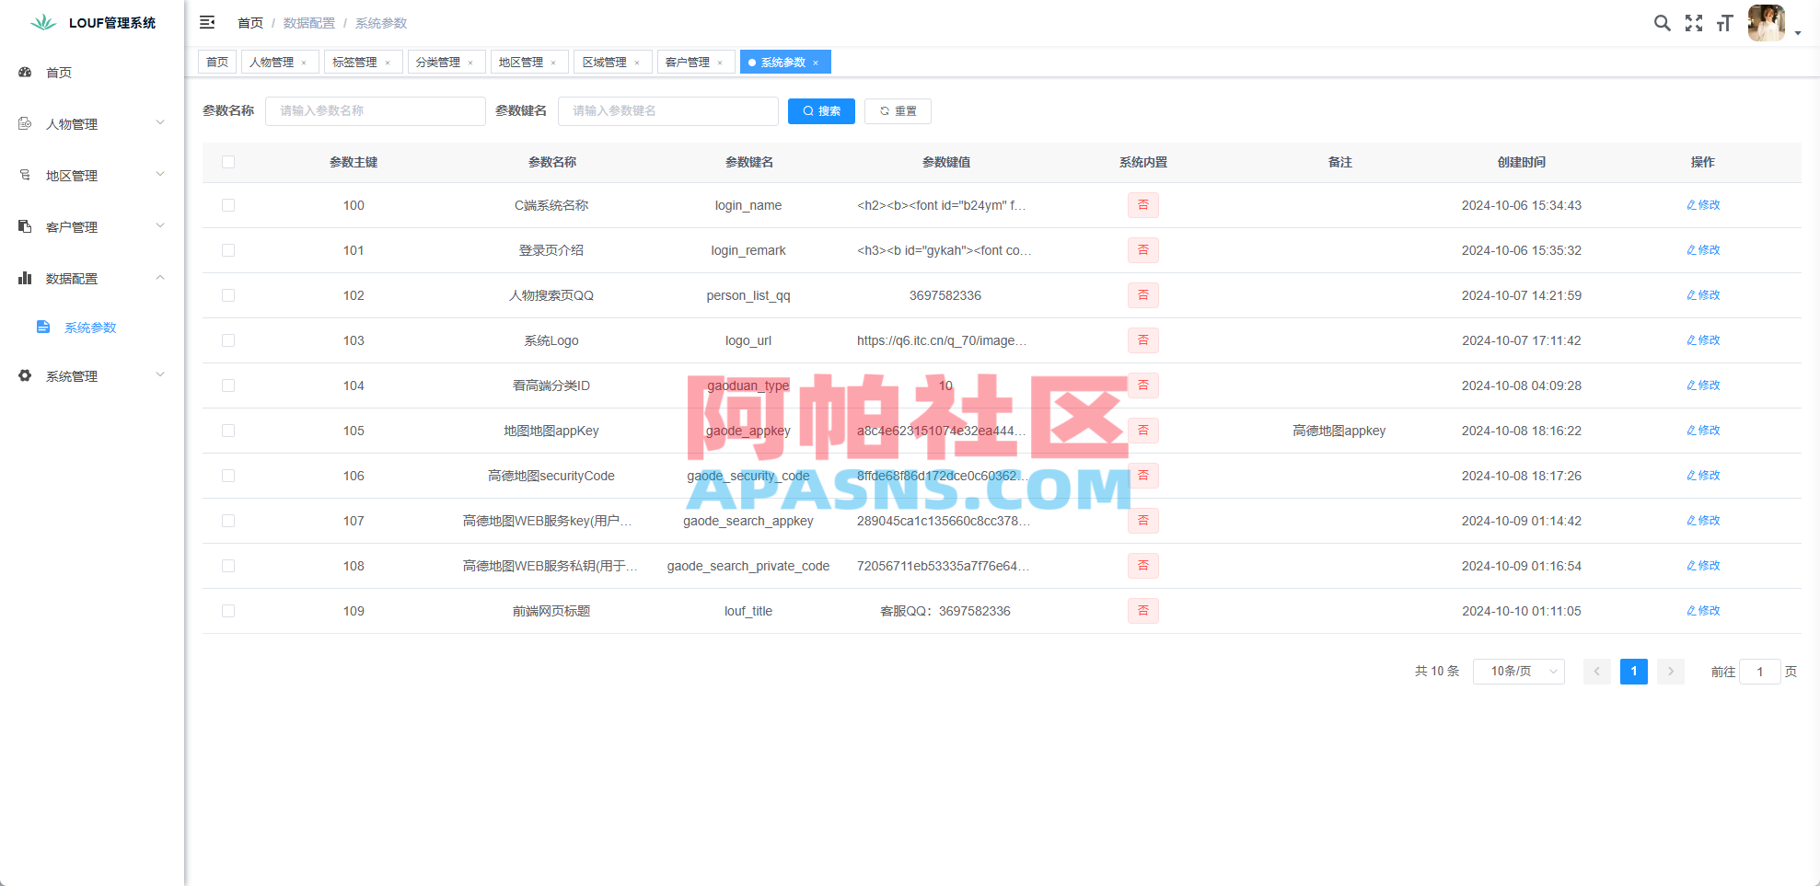Check the row 101 checkbox

tap(228, 250)
